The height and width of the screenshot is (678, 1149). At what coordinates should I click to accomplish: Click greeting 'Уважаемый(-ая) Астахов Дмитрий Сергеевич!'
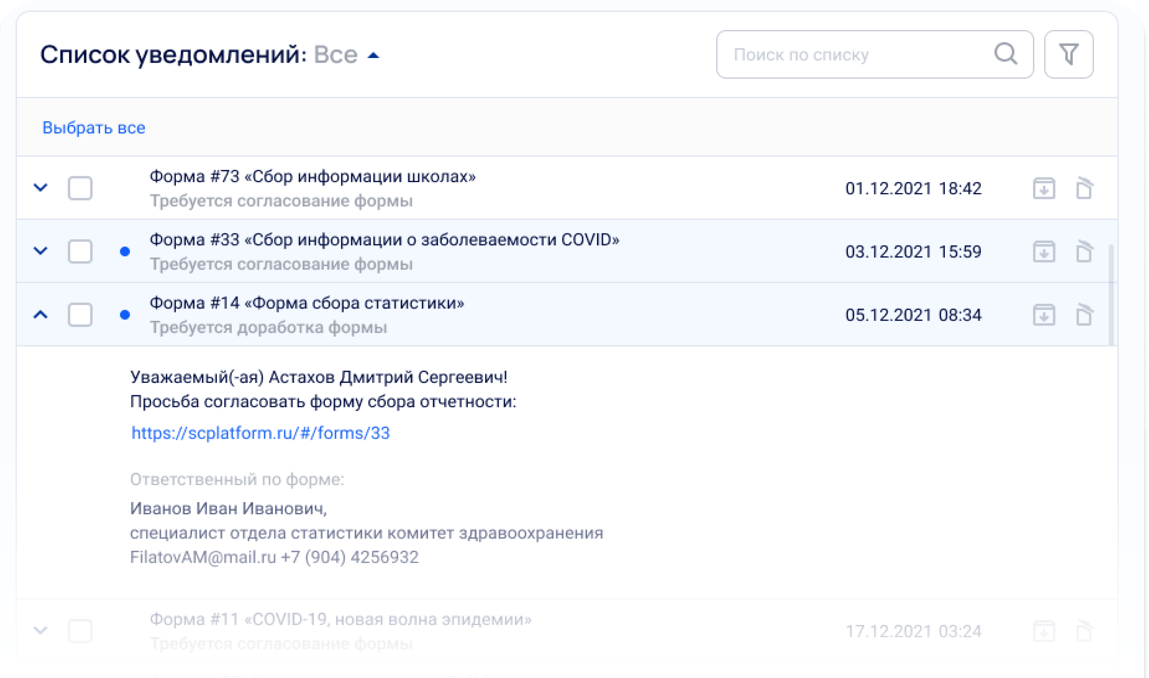pyautogui.click(x=319, y=377)
